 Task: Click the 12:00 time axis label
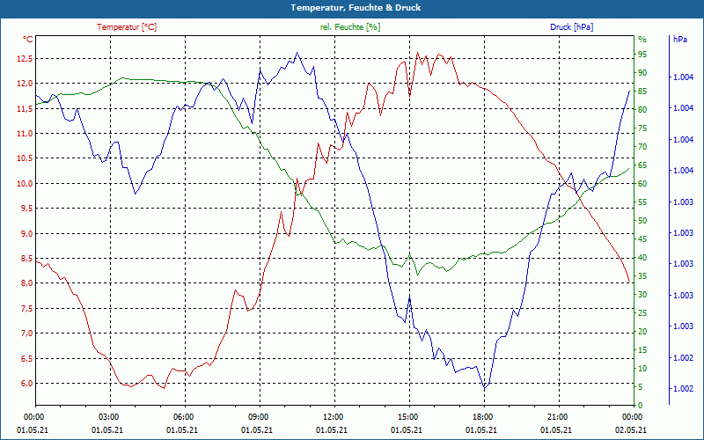[x=333, y=416]
